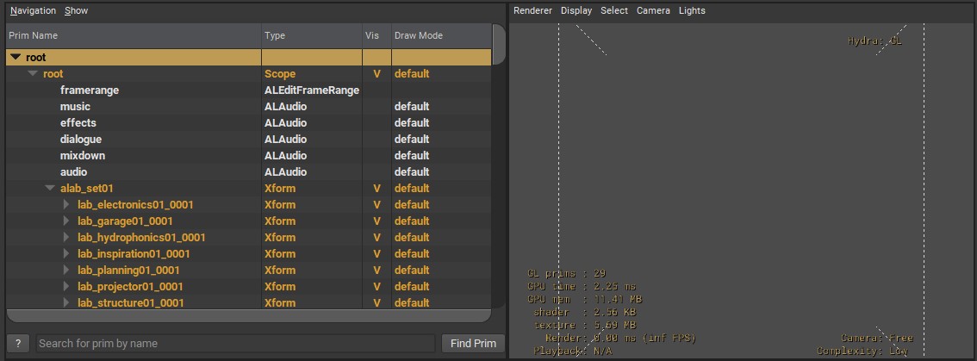Click the ALEditFrameRange type cell
The width and height of the screenshot is (977, 361).
point(312,90)
